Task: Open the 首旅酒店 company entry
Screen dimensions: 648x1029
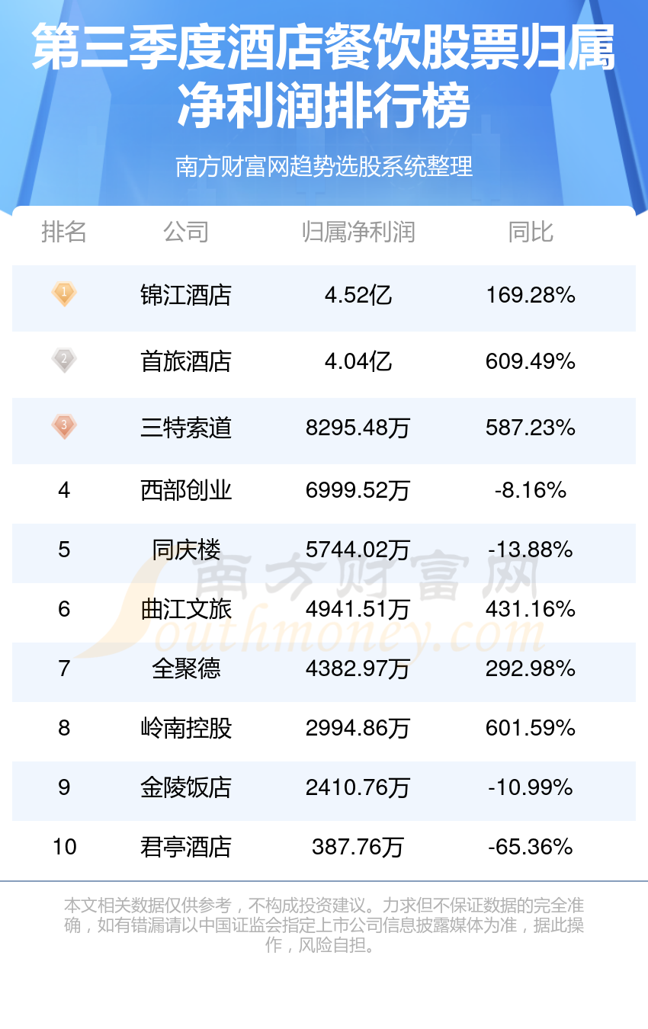Action: click(186, 361)
